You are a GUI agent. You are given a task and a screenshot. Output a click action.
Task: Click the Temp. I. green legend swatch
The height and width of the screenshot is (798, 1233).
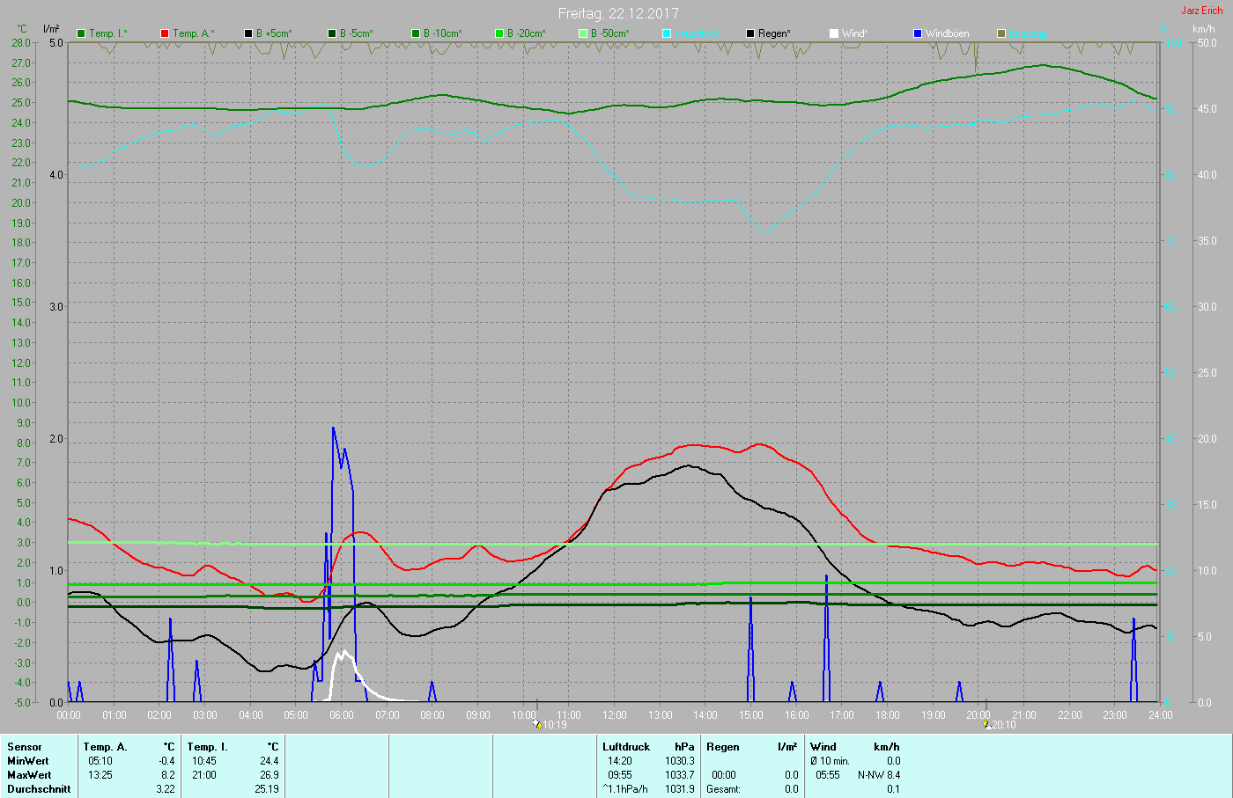click(81, 33)
